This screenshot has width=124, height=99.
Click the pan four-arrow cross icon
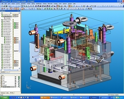coord(31,6)
